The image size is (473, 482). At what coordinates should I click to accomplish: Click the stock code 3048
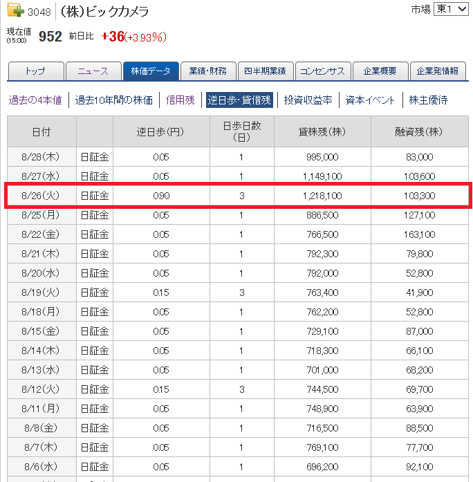[x=39, y=12]
